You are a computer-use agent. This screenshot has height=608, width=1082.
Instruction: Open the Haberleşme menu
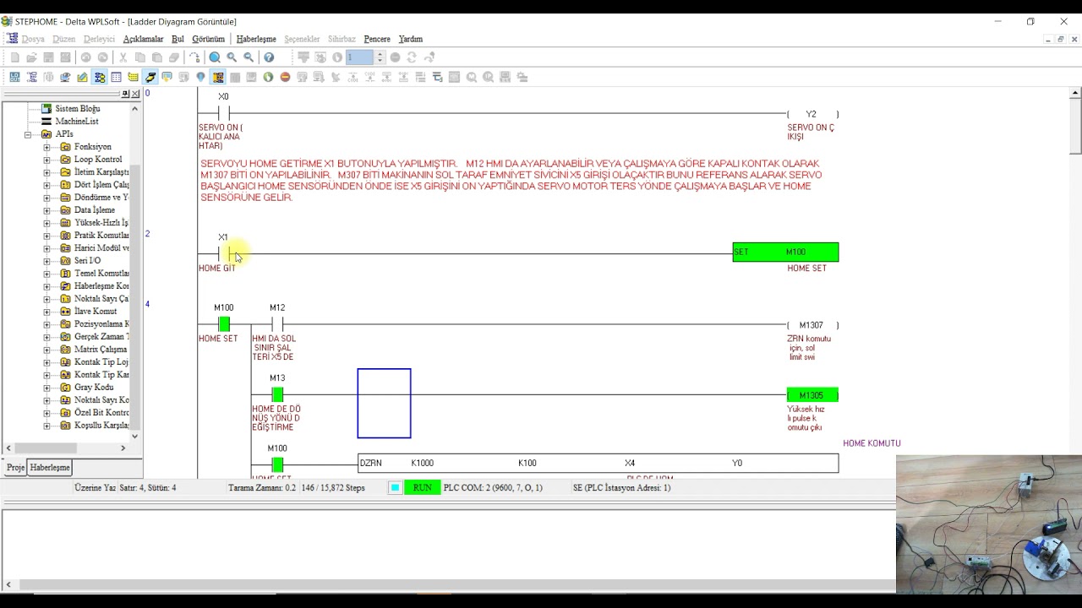(256, 39)
